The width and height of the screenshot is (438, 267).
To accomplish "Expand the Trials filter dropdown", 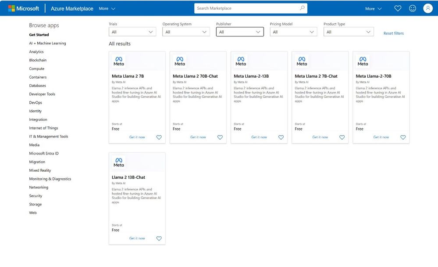I will click(132, 32).
